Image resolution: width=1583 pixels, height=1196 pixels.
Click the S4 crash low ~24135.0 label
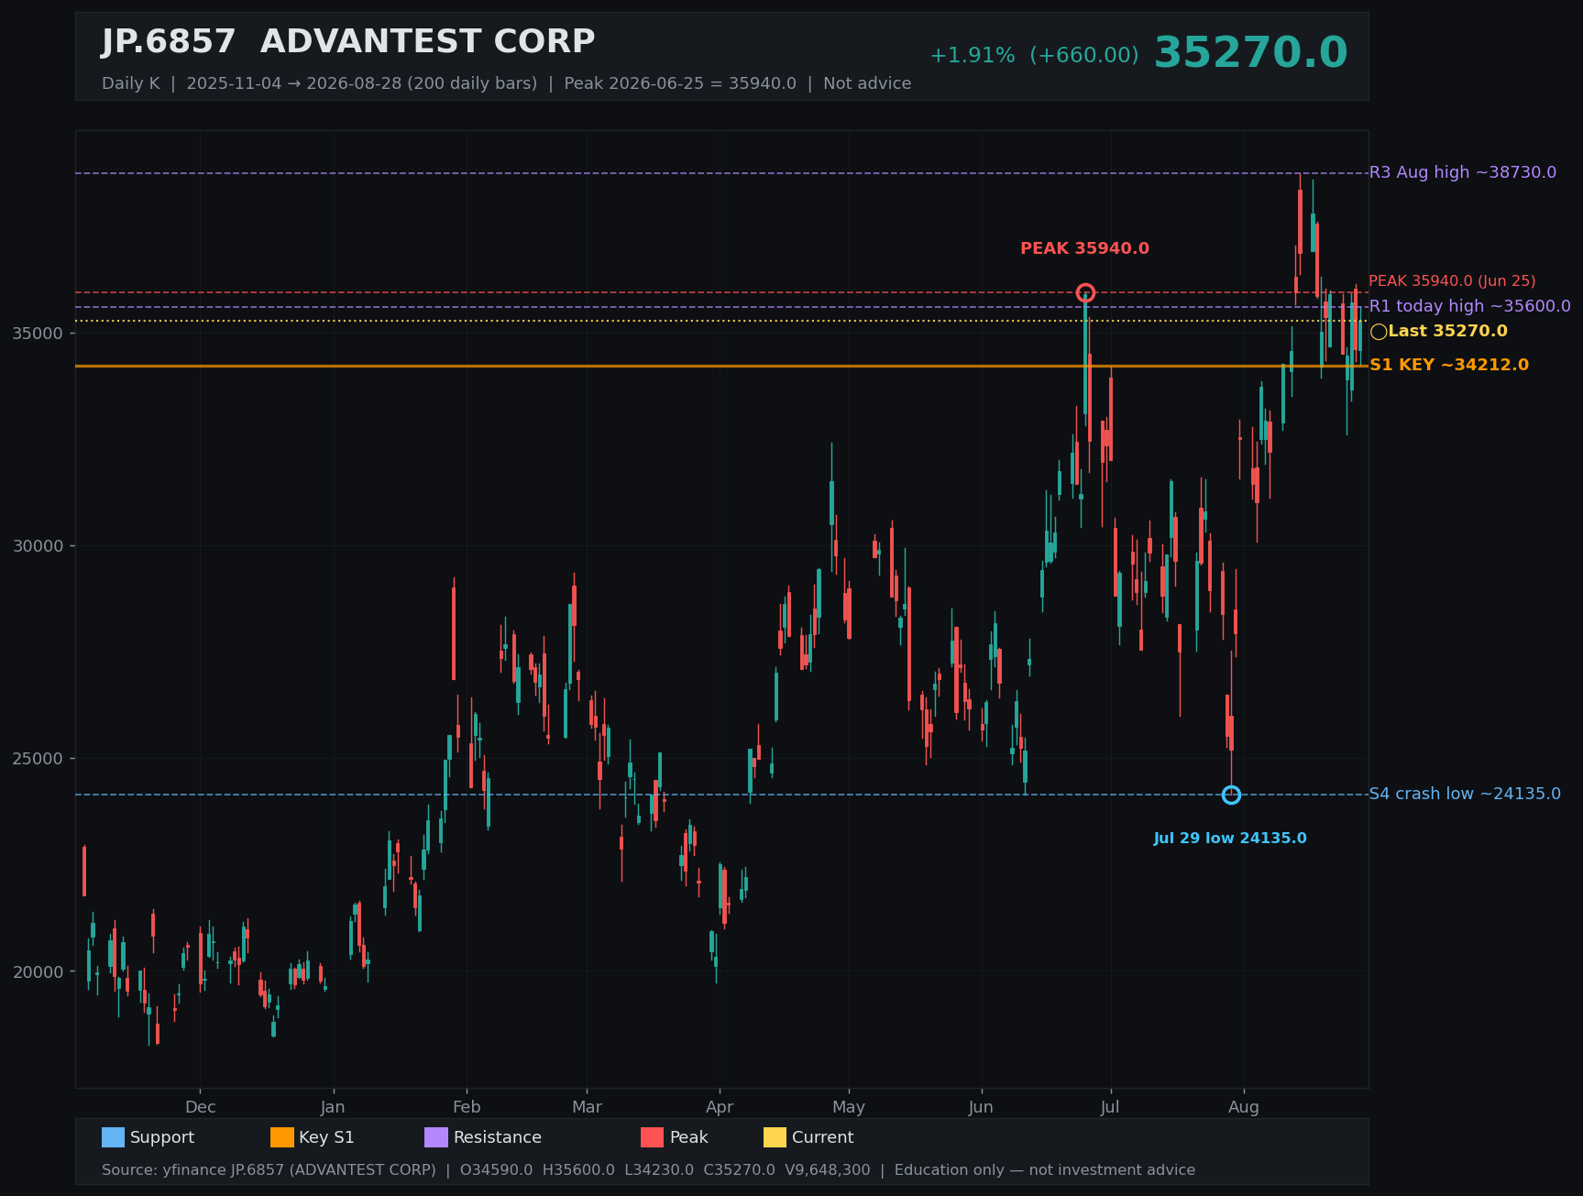click(1465, 794)
